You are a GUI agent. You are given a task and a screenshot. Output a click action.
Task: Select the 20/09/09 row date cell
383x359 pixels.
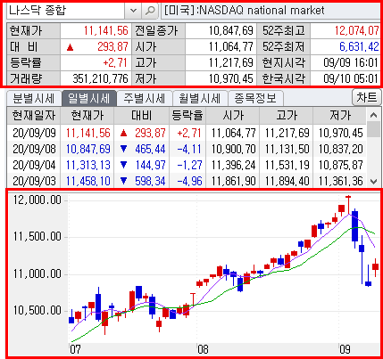(x=34, y=133)
